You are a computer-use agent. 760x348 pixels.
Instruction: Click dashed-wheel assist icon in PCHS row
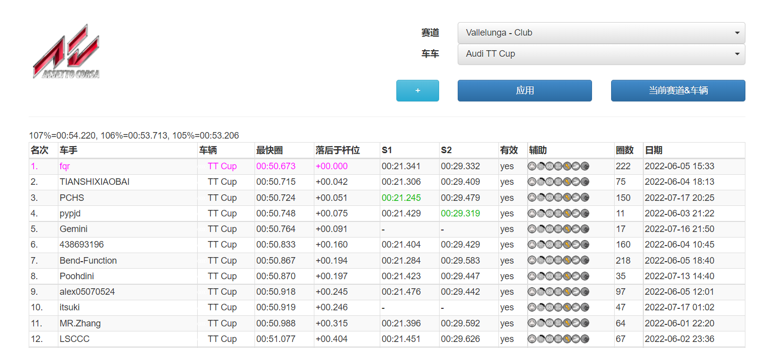point(541,197)
